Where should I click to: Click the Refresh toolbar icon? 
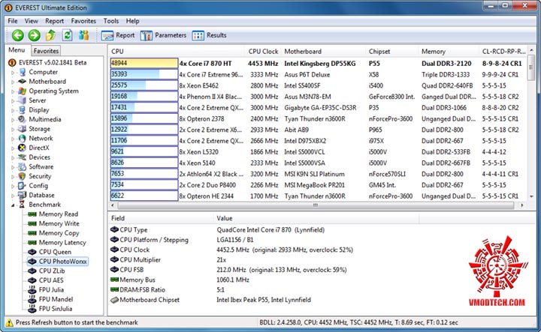pos(68,35)
